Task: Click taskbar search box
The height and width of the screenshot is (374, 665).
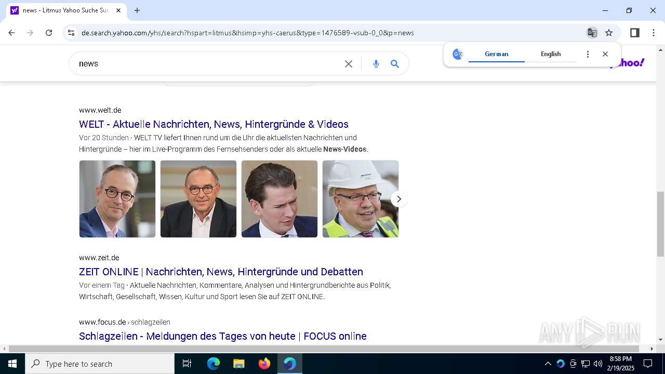Action: click(100, 364)
